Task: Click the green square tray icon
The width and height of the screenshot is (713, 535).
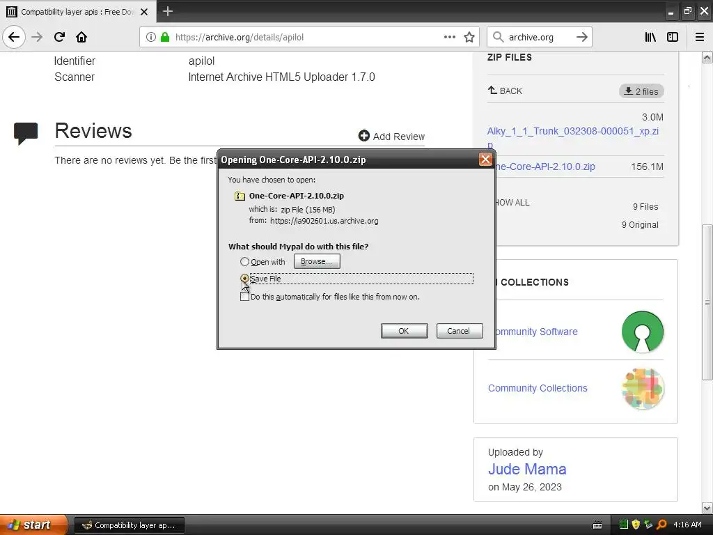Action: coord(623,525)
